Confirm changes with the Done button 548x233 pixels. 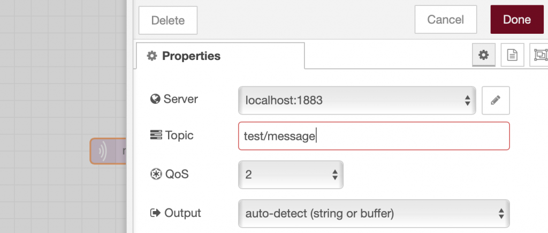pyautogui.click(x=517, y=20)
